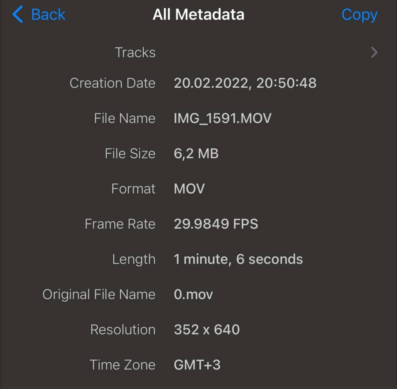Tap the File Size label
This screenshot has height=389, width=397.
(130, 153)
